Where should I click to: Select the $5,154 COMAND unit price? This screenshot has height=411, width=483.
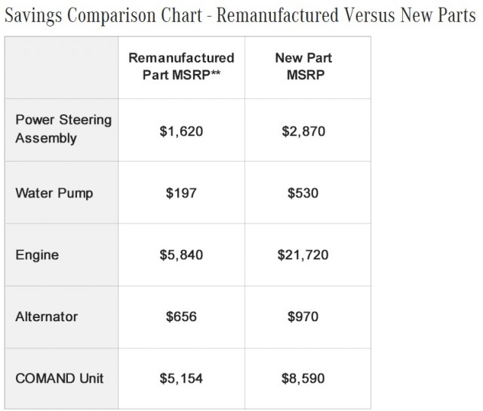click(x=181, y=379)
